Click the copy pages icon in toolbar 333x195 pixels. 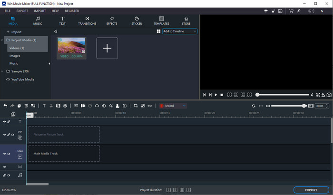click(19, 106)
